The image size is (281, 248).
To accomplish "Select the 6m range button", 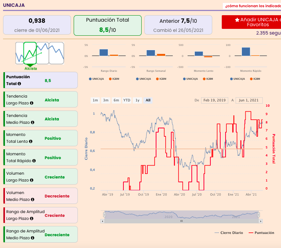I will pyautogui.click(x=116, y=100).
